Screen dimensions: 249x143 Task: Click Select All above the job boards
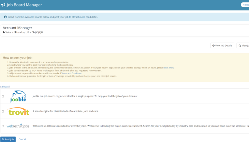5,86
